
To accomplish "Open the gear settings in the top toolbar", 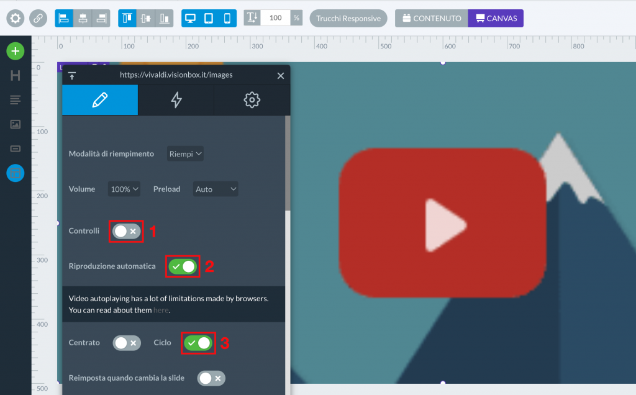I will [x=15, y=19].
